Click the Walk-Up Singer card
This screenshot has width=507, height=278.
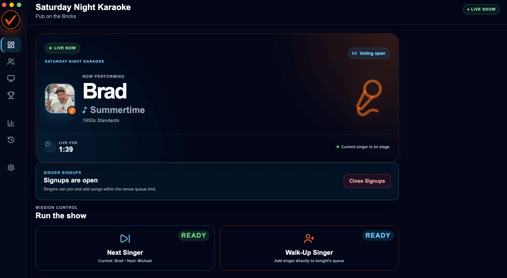[x=309, y=248]
